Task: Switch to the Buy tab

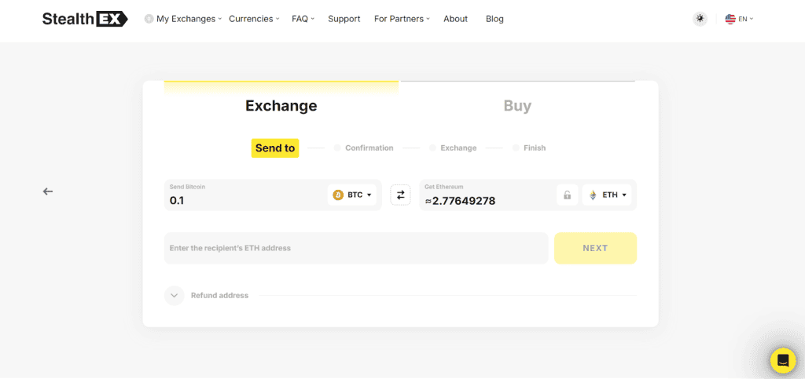Action: tap(517, 105)
